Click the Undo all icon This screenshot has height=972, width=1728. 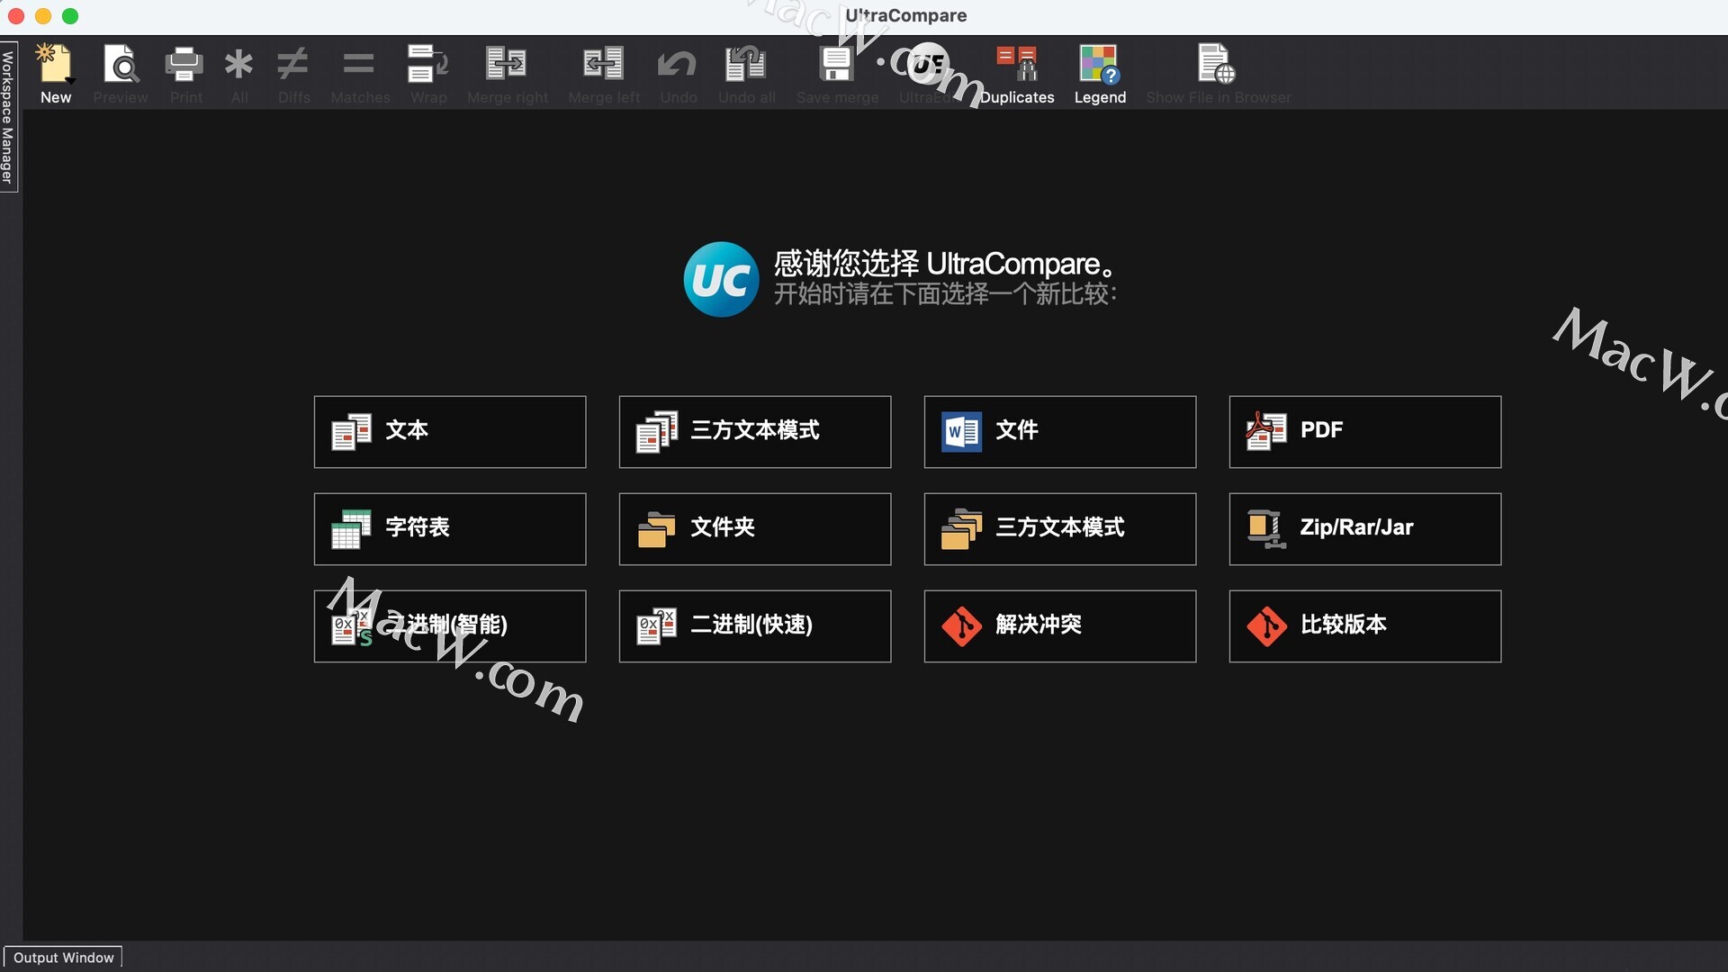(746, 65)
